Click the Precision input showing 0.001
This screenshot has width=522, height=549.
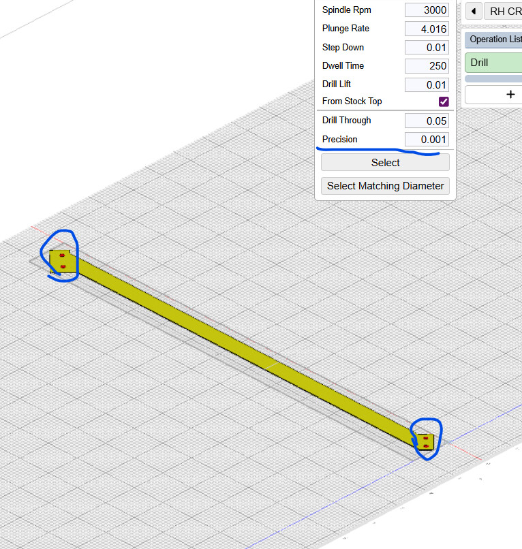click(427, 140)
